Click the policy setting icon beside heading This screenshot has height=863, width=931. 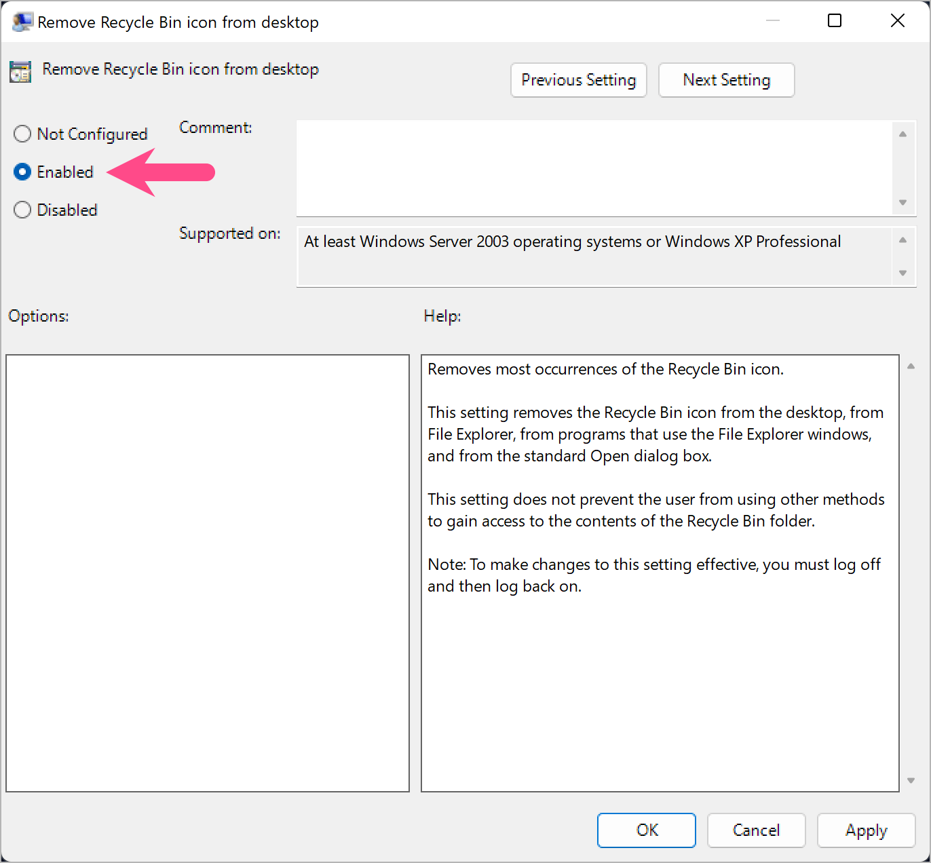click(20, 71)
